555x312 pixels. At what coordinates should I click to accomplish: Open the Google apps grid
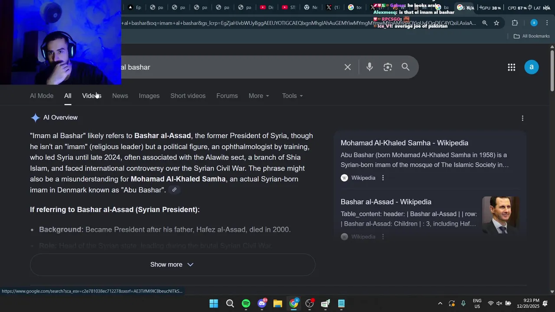[512, 67]
